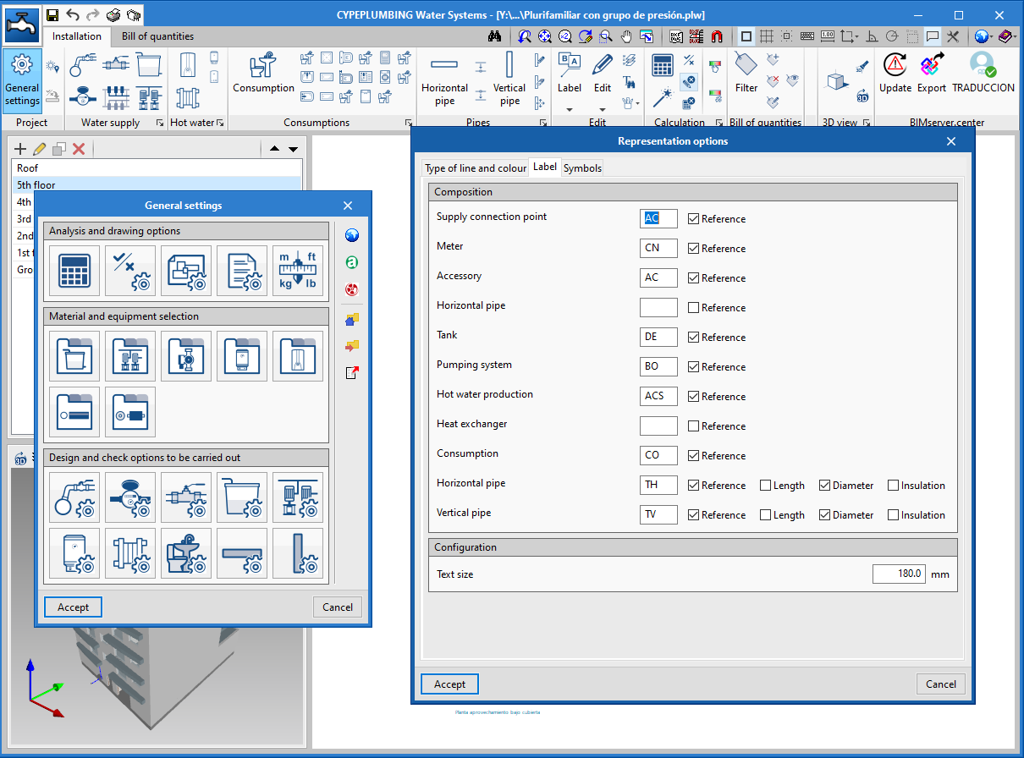Select the 5th floor row in the list

pyautogui.click(x=157, y=185)
